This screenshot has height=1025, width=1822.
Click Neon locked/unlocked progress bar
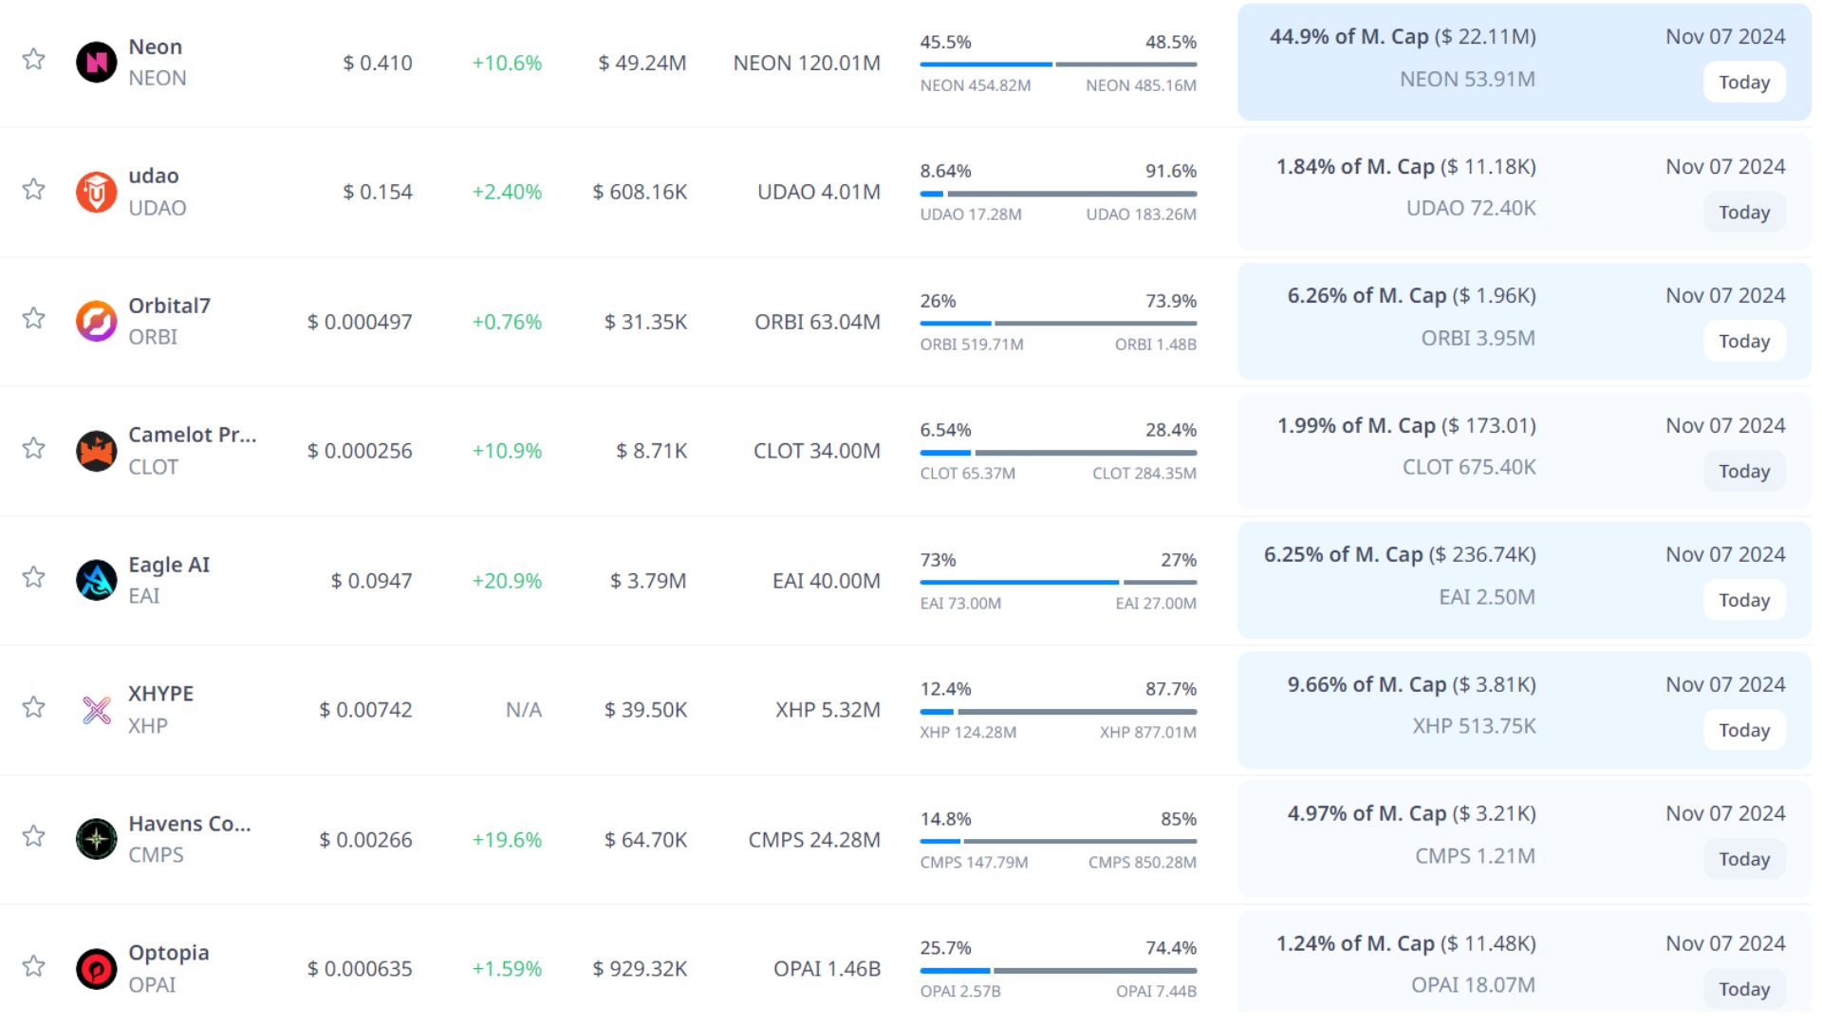coord(1057,65)
